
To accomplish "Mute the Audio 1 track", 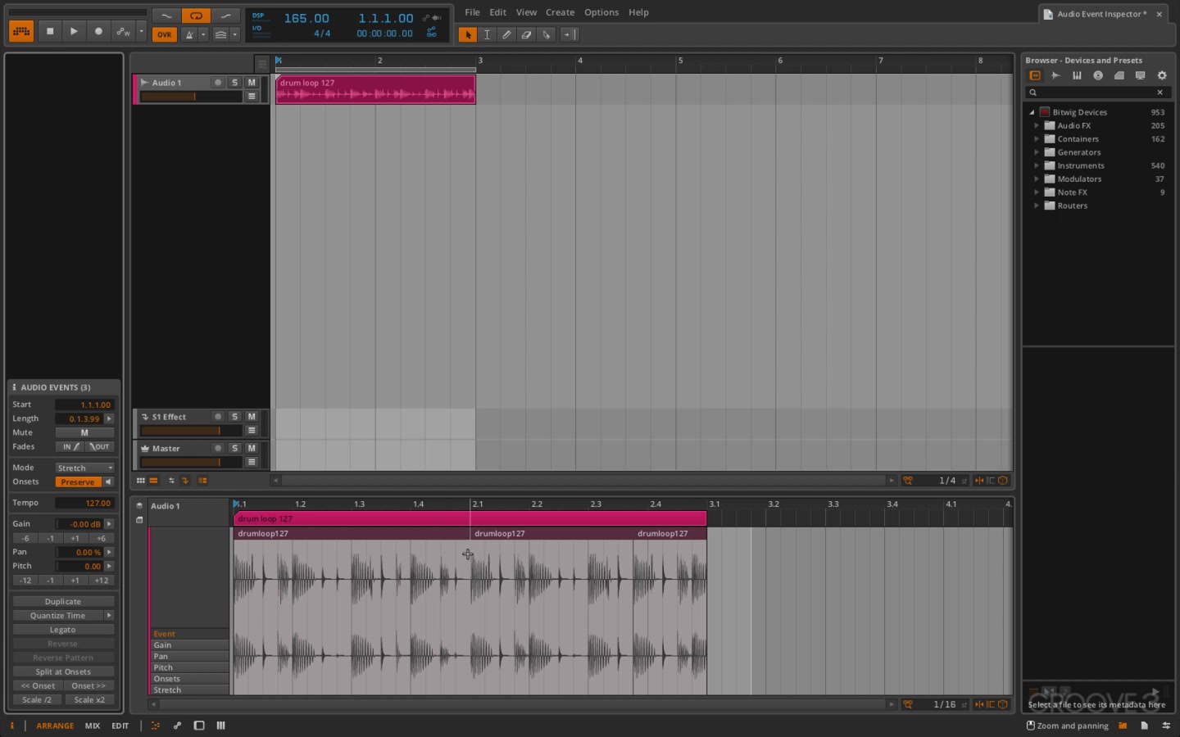I will click(252, 83).
